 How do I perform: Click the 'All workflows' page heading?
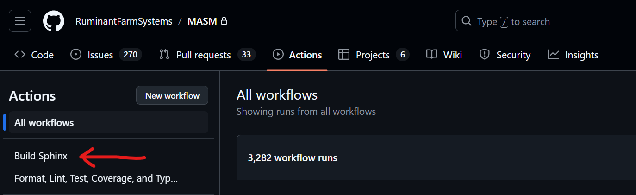[x=277, y=95]
